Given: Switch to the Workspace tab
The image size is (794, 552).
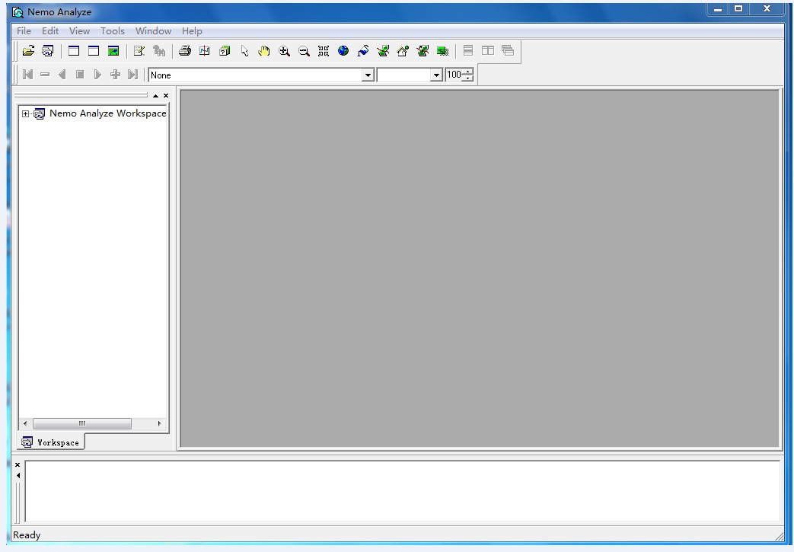Looking at the screenshot, I should 51,442.
